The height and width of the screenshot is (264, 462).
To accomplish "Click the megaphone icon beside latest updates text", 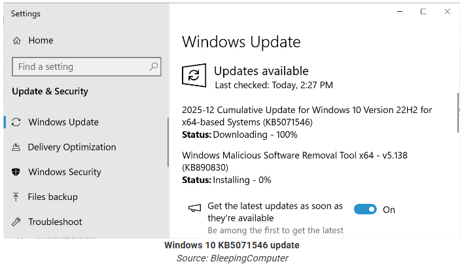I will tap(194, 208).
